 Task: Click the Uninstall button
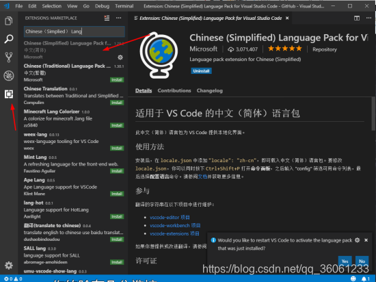tap(201, 70)
